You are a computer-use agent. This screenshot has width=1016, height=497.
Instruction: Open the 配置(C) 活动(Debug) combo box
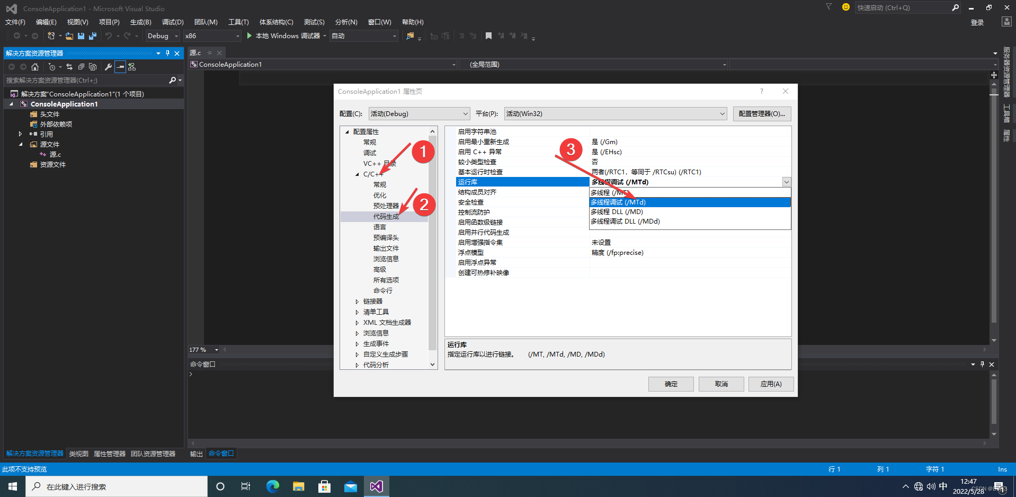point(420,113)
